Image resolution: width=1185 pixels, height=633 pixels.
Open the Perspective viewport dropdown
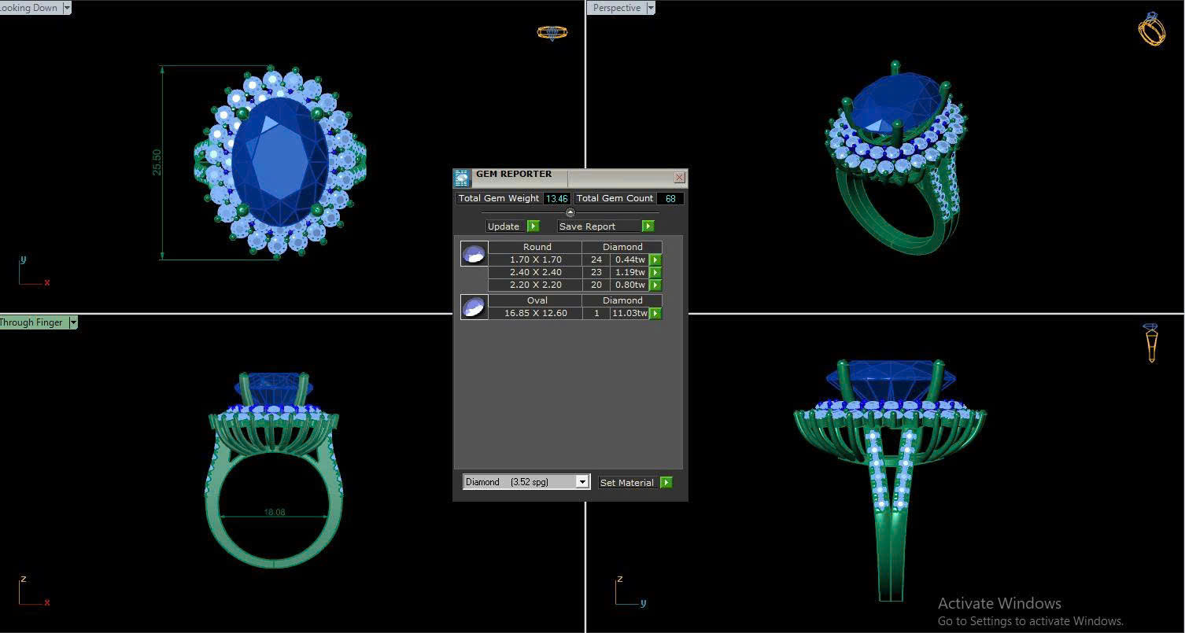pyautogui.click(x=650, y=8)
